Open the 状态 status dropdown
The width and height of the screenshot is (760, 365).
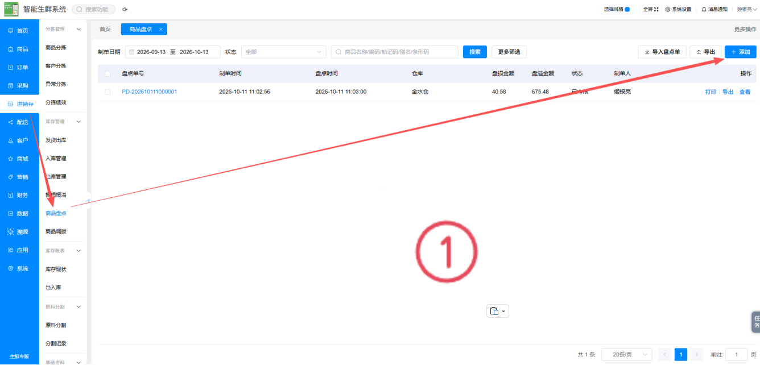(x=284, y=52)
